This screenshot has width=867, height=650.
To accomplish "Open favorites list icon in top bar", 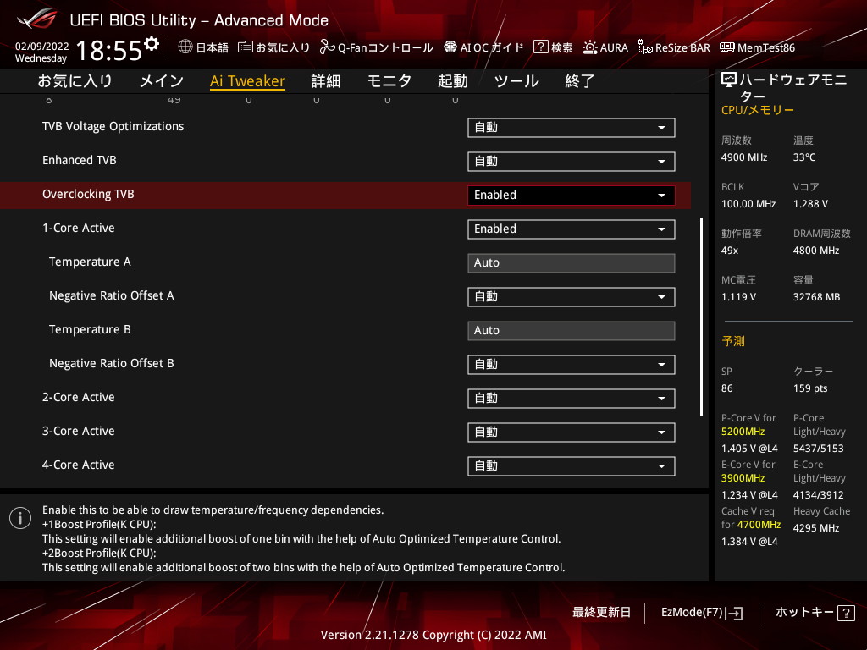I will coord(246,47).
